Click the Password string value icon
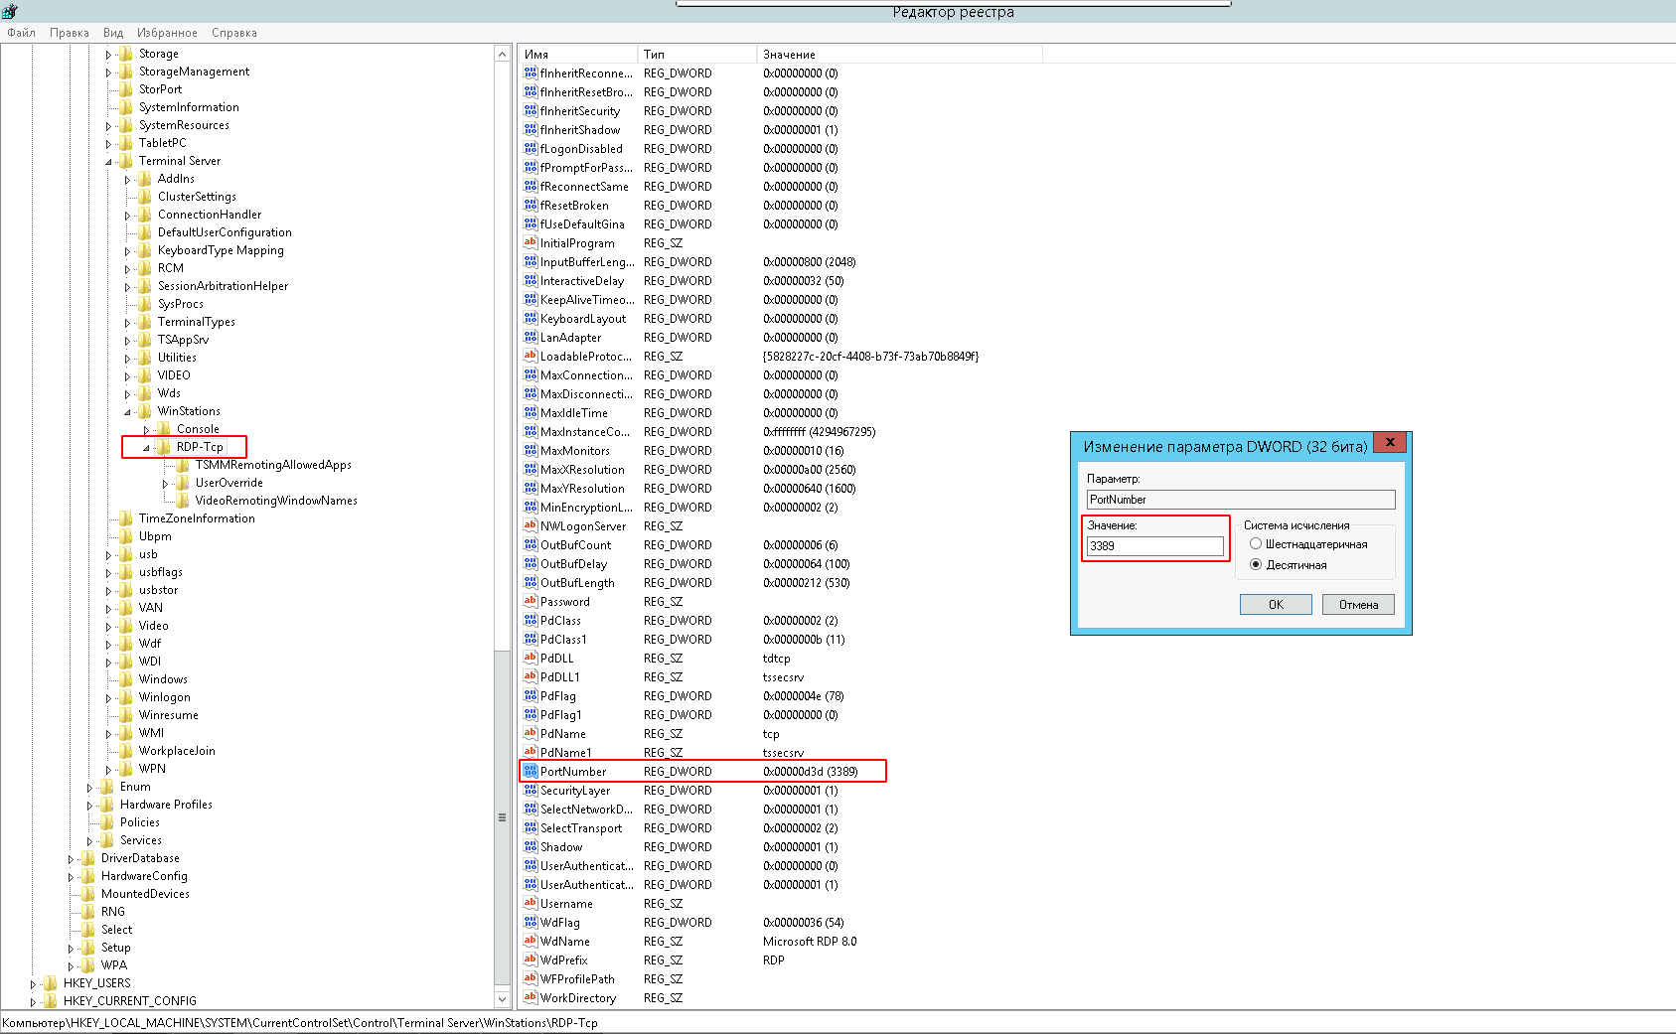 coord(531,601)
